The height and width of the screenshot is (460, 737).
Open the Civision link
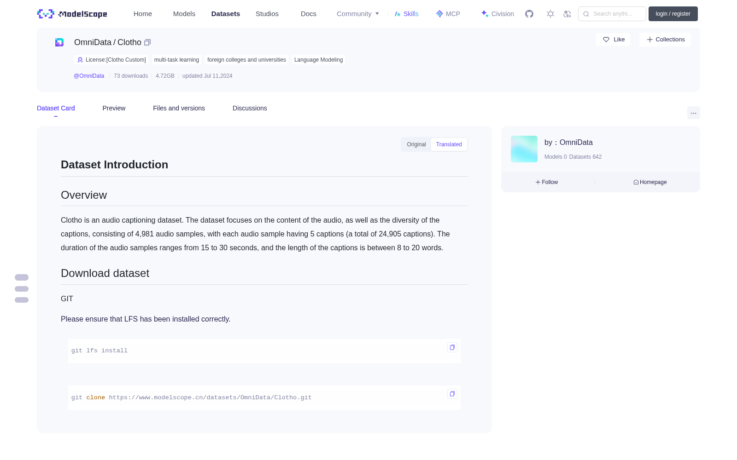click(497, 14)
